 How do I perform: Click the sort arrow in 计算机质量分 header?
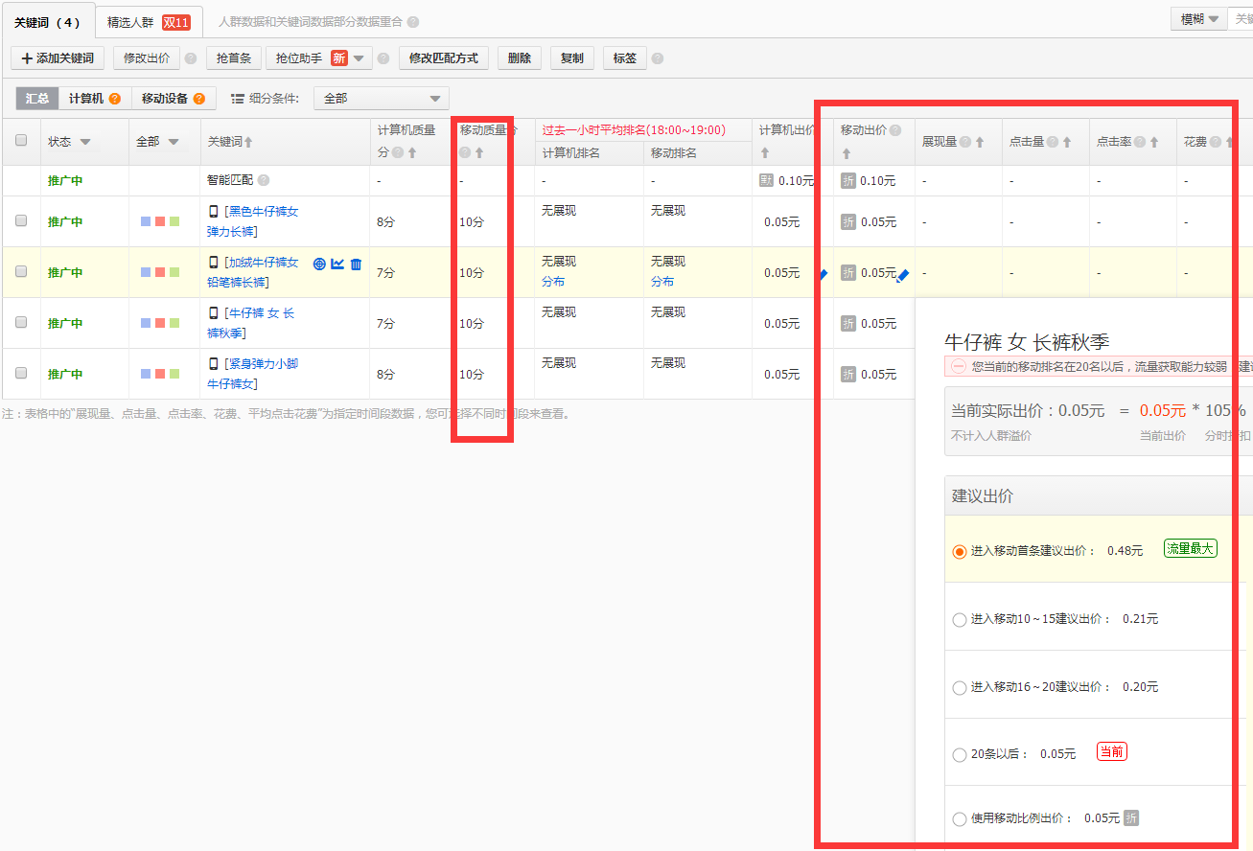[x=412, y=152]
